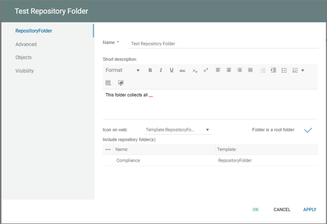327x224 pixels.
Task: Apply subscript formatting
Action: [x=195, y=71]
